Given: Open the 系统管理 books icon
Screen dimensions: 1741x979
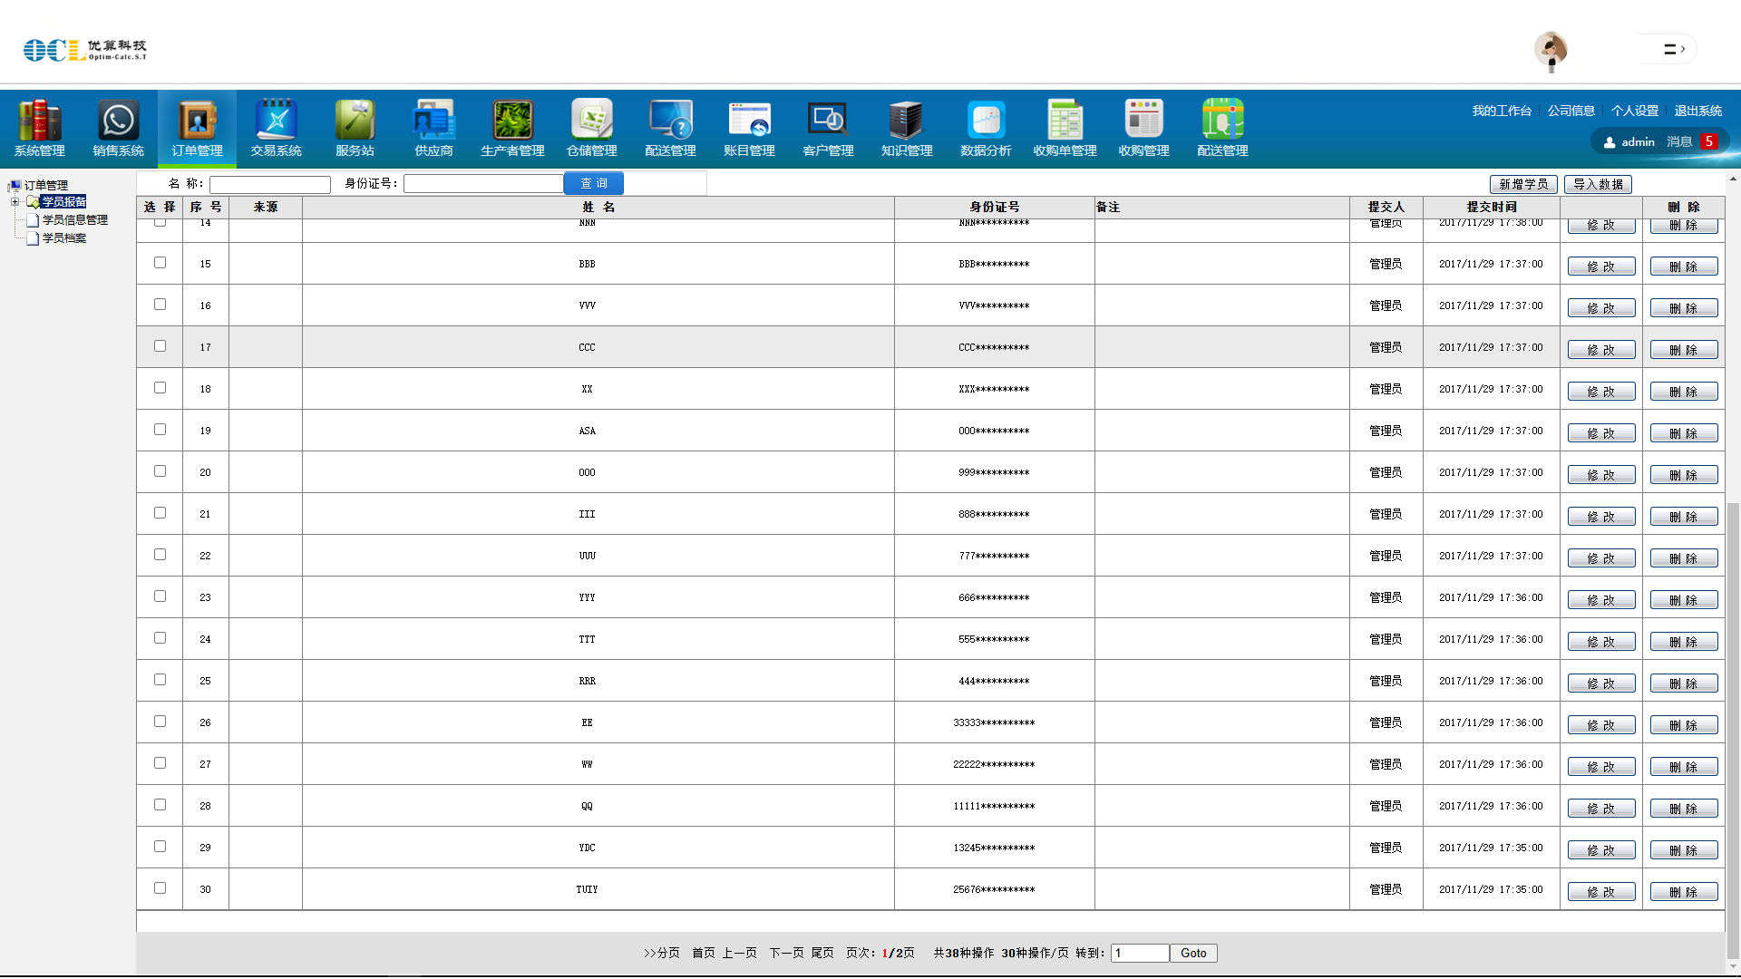Looking at the screenshot, I should [x=39, y=121].
